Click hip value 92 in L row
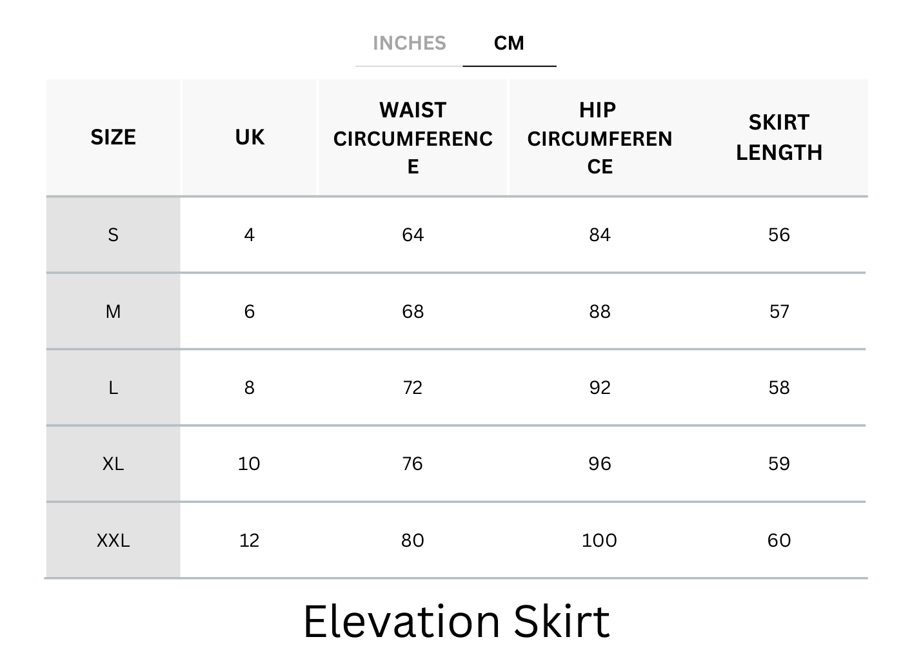This screenshot has width=912, height=657. point(599,387)
